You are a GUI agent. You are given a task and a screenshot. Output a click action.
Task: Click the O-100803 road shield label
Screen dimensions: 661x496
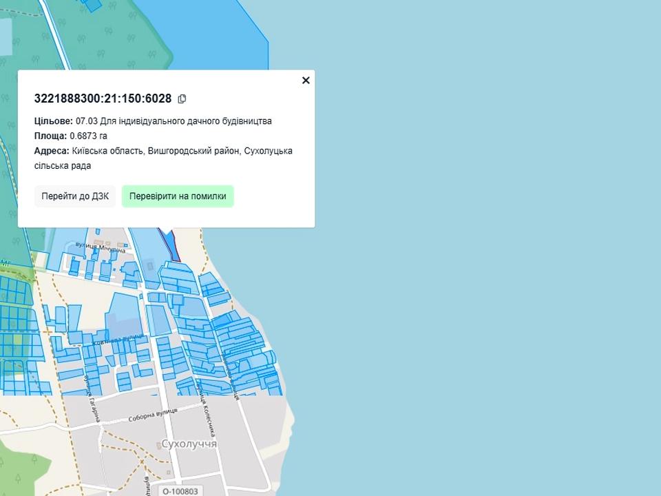(x=180, y=491)
